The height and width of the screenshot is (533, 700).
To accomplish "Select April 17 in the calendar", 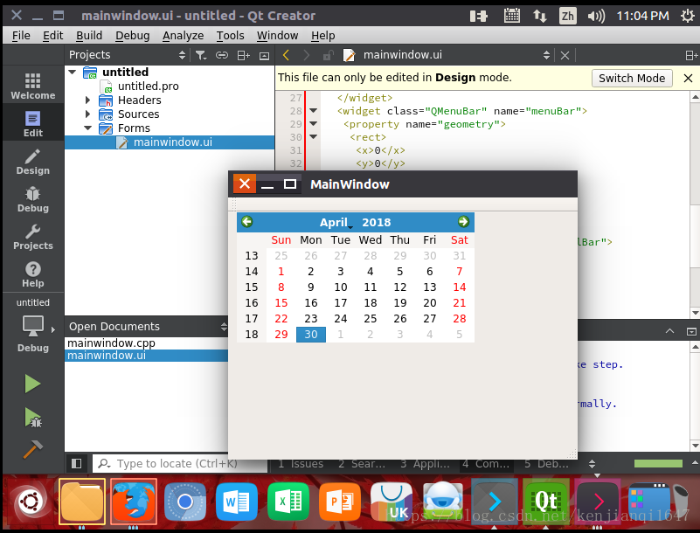I will point(341,303).
